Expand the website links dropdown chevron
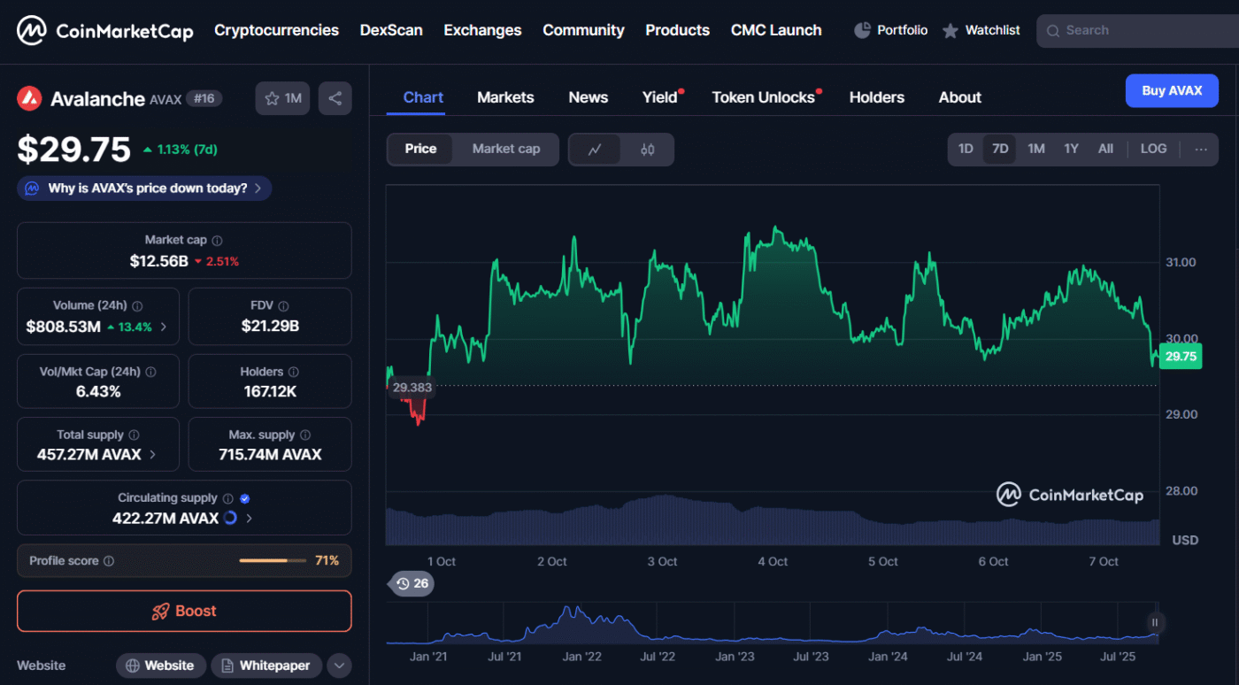 coord(339,666)
